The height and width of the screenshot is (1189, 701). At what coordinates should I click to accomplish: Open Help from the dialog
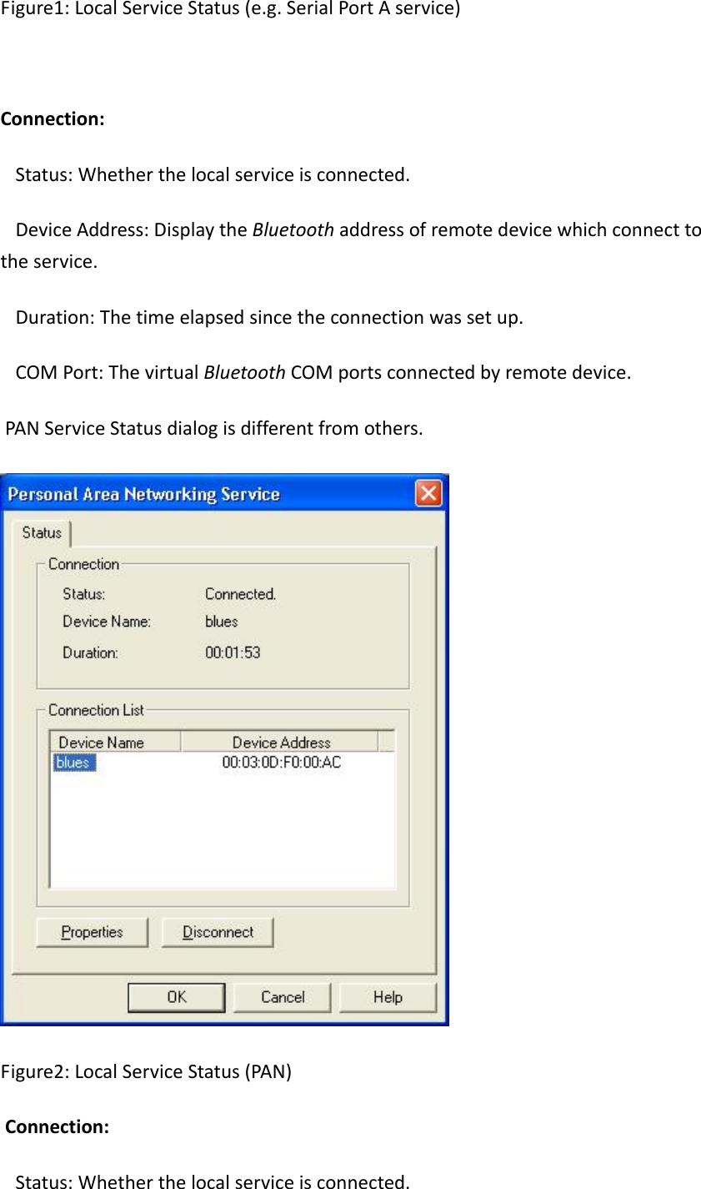click(388, 997)
